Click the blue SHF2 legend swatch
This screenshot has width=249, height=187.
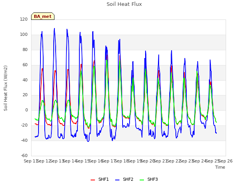pos(117,180)
